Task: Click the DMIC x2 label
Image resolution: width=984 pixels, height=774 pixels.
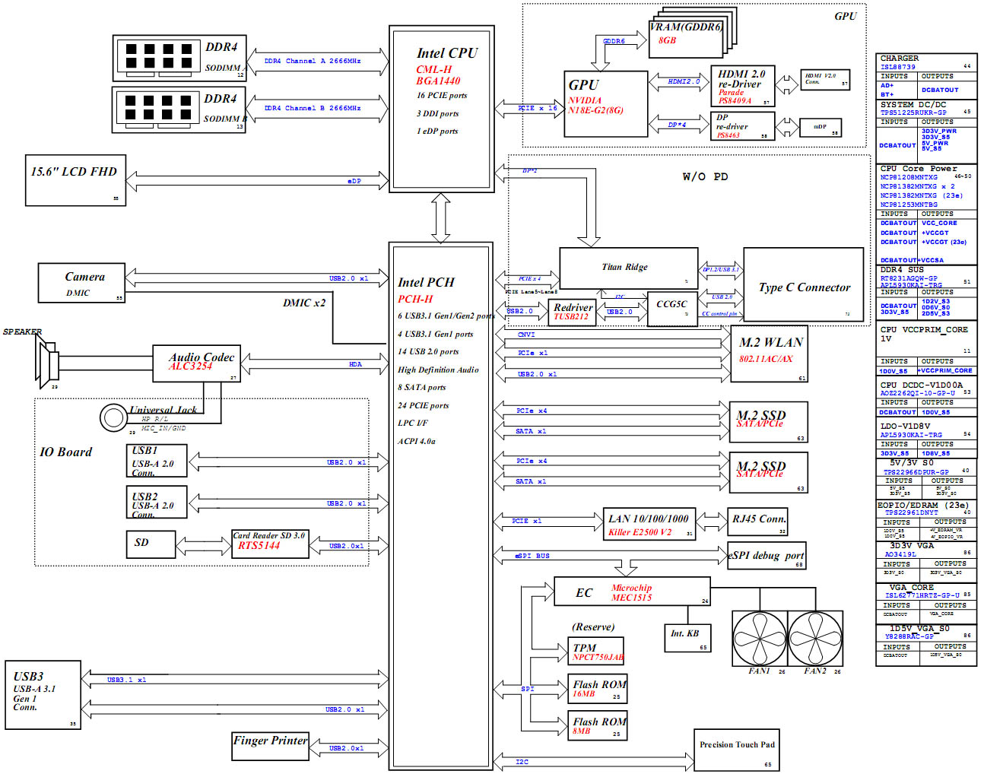Action: (304, 303)
